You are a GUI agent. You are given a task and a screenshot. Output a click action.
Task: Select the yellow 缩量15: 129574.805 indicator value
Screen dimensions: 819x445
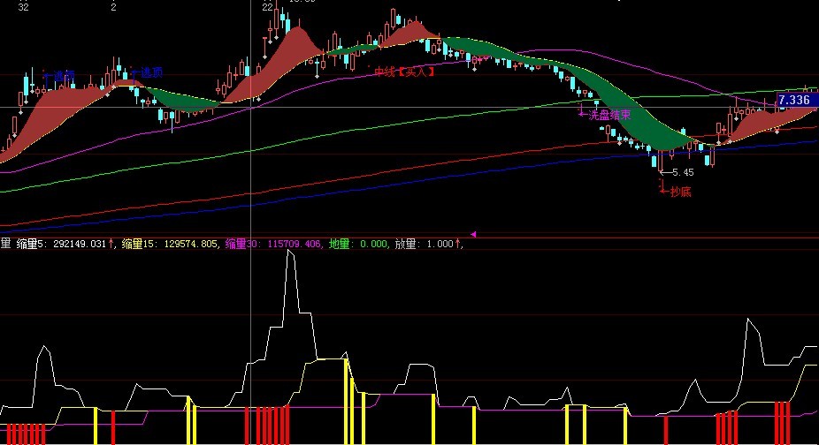170,244
